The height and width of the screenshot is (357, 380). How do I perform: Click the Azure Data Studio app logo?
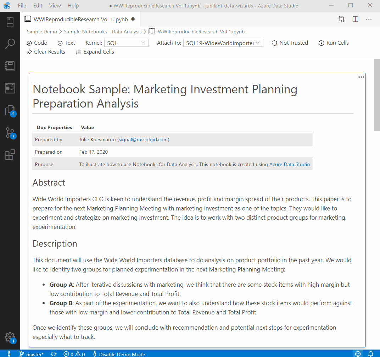7,5
